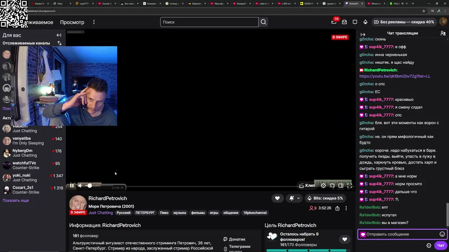Select the 18pluschannel tag
Image resolution: width=449 pixels, height=252 pixels.
255,213
